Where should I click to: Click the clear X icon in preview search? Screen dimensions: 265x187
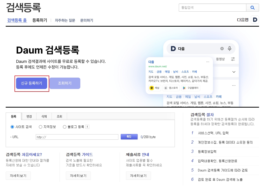click(x=222, y=49)
